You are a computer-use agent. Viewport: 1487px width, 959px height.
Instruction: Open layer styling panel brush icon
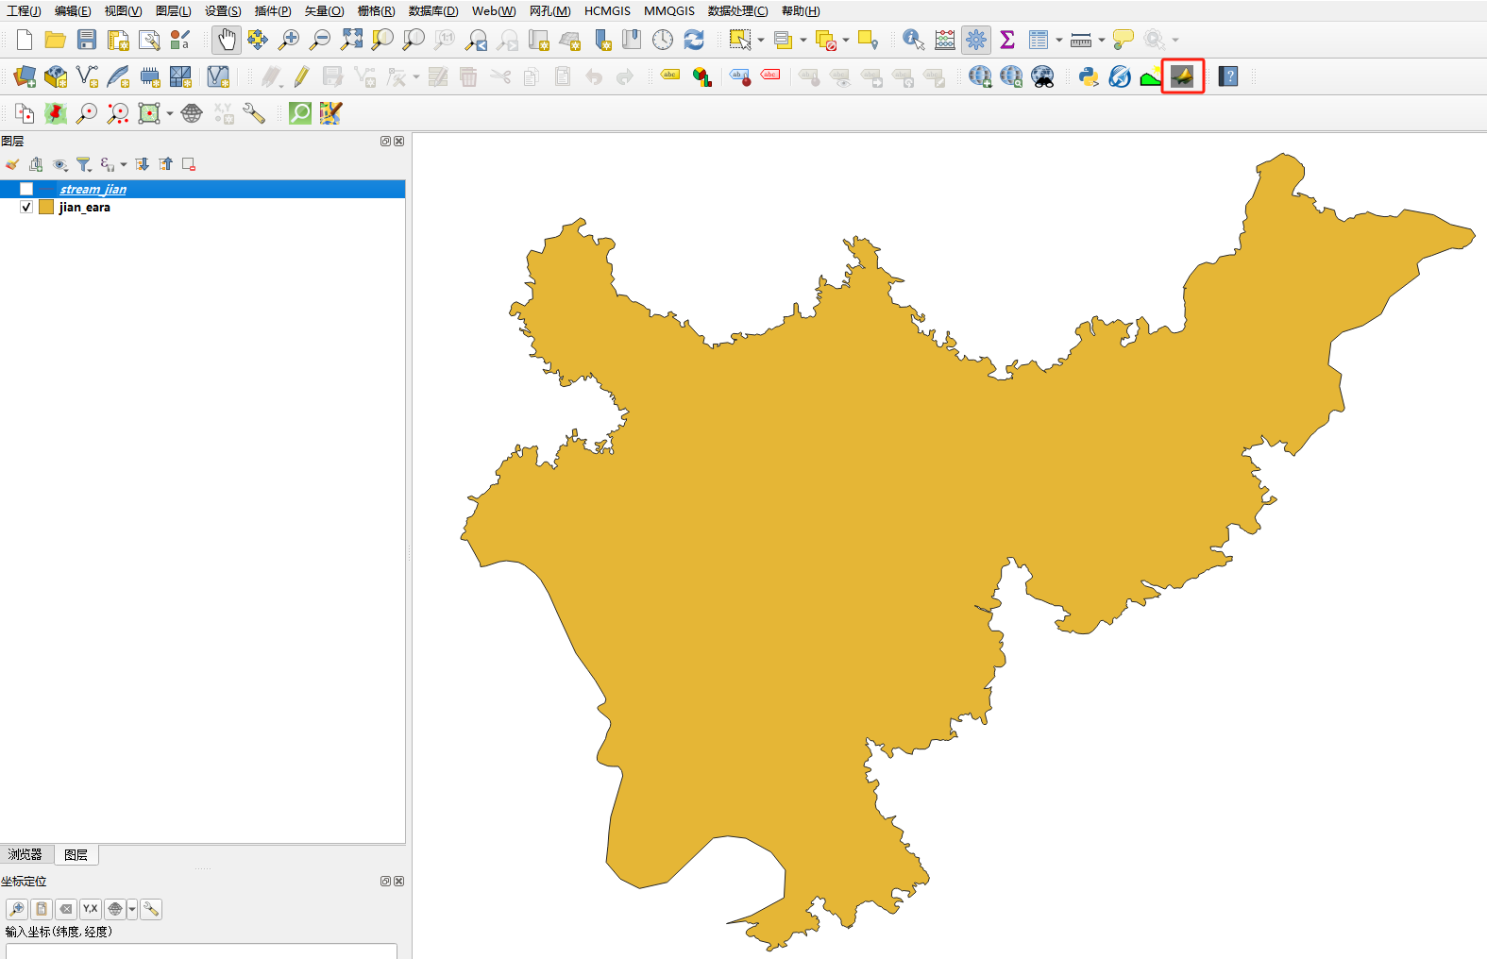[12, 164]
